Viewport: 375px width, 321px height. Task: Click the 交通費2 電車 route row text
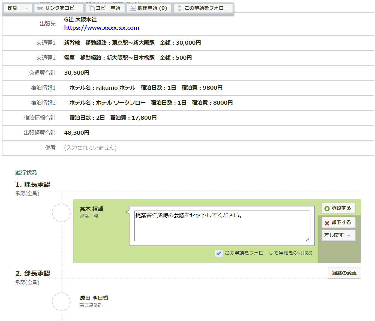[128, 58]
